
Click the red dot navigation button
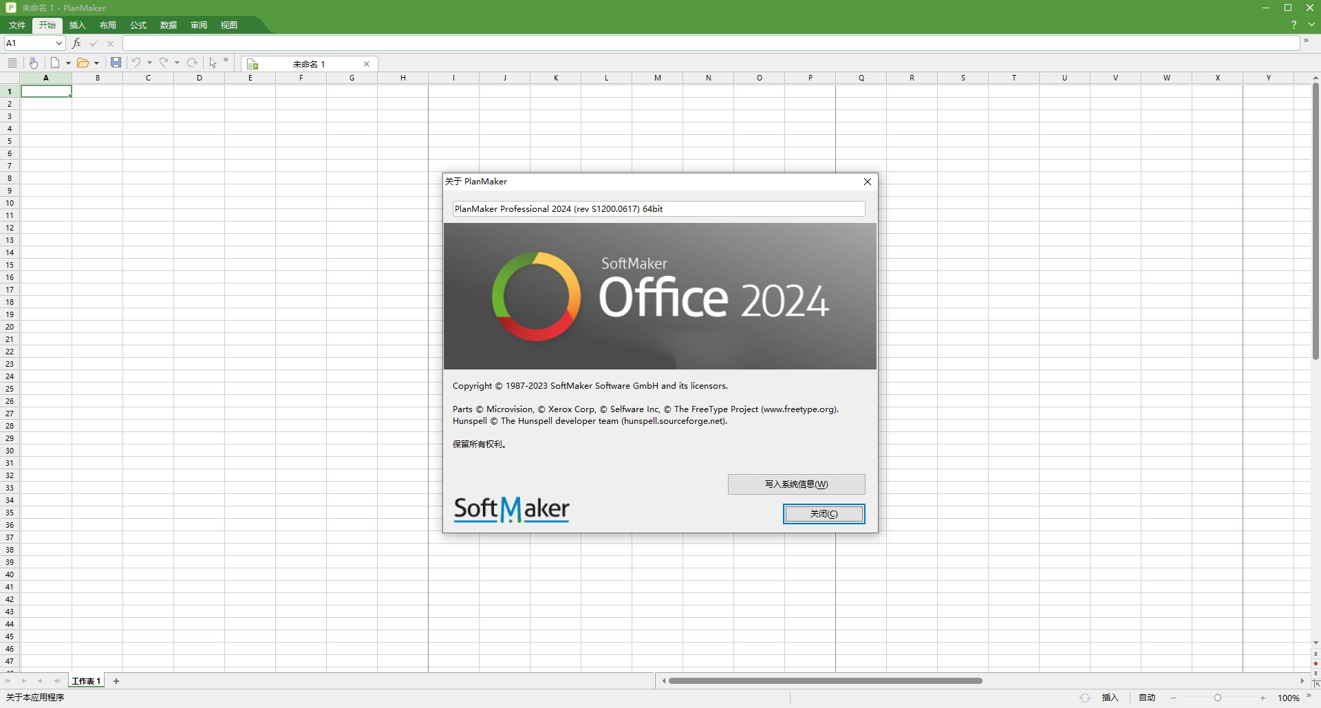tap(1315, 664)
